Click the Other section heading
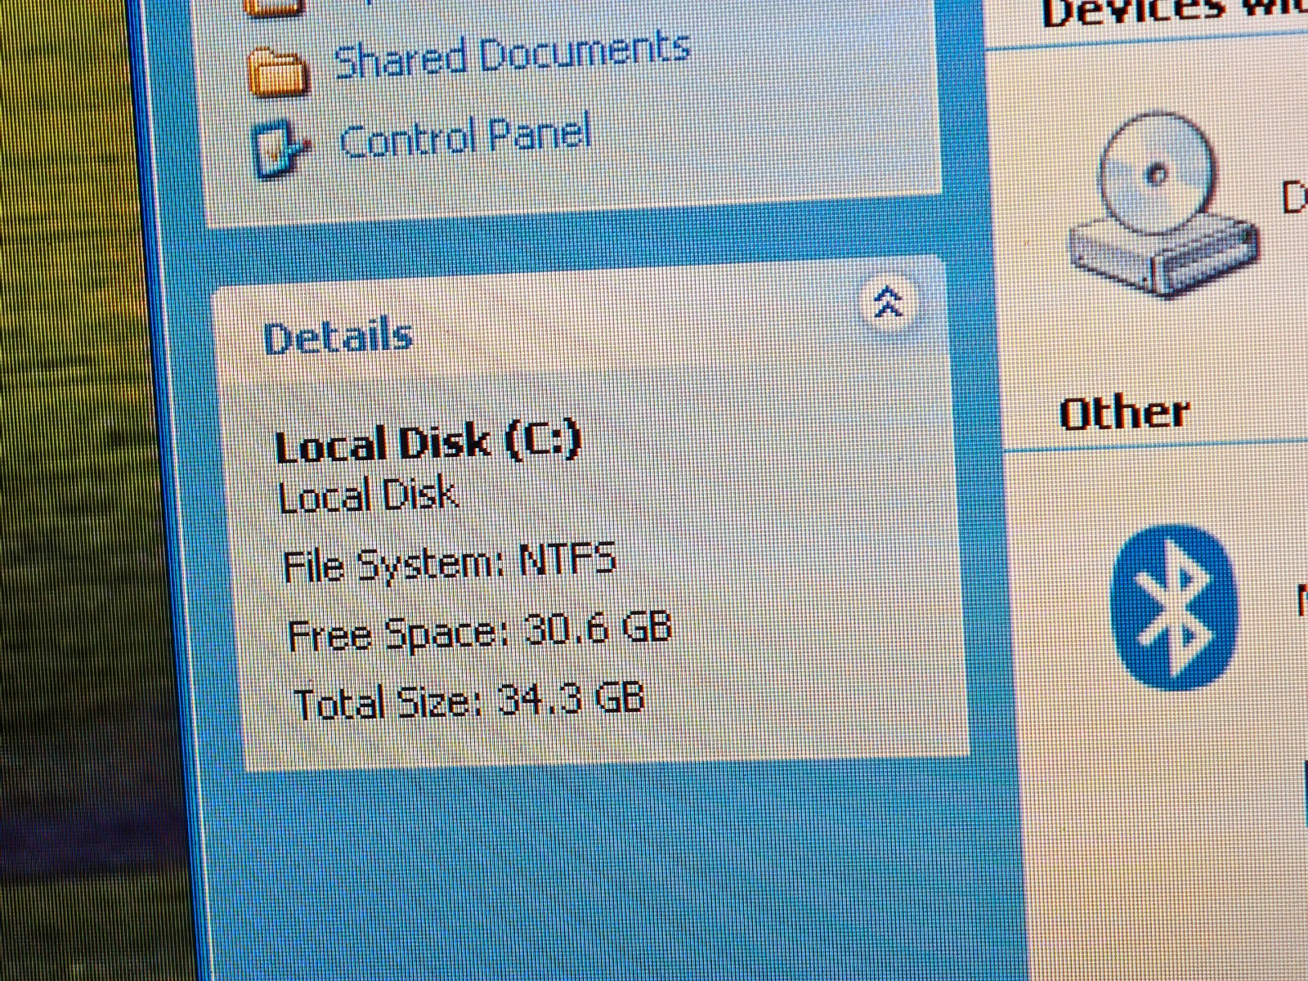Image resolution: width=1308 pixels, height=981 pixels. click(1124, 413)
